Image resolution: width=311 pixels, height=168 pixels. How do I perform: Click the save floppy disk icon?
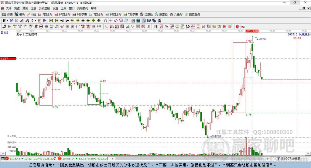pyautogui.click(x=149, y=21)
